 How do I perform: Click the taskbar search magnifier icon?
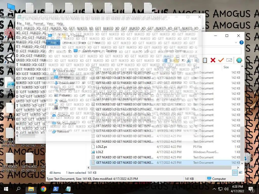pyautogui.click(x=18, y=189)
